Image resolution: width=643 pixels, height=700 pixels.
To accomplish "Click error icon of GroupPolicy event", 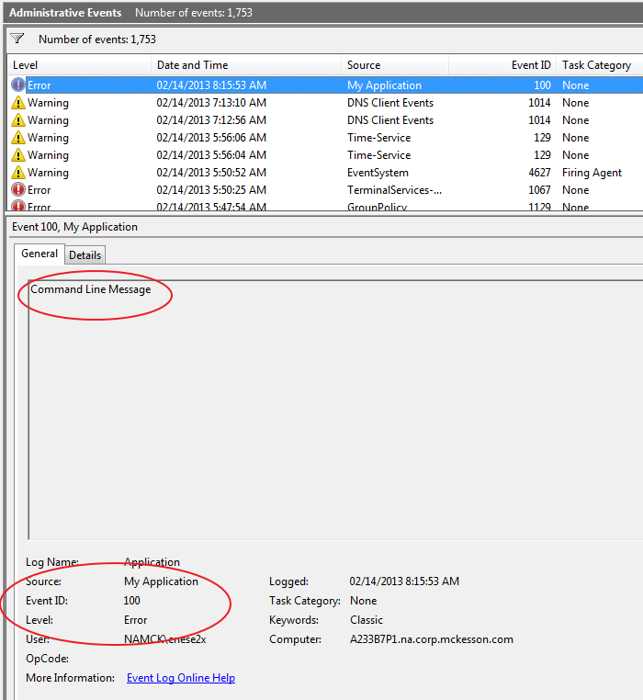I will coord(17,206).
